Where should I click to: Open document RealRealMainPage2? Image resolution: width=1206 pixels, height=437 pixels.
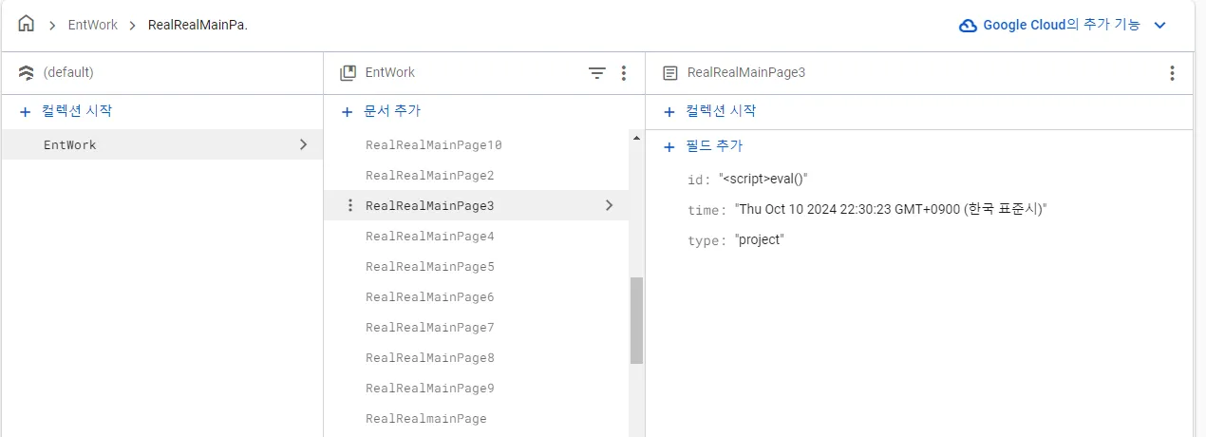click(x=429, y=176)
